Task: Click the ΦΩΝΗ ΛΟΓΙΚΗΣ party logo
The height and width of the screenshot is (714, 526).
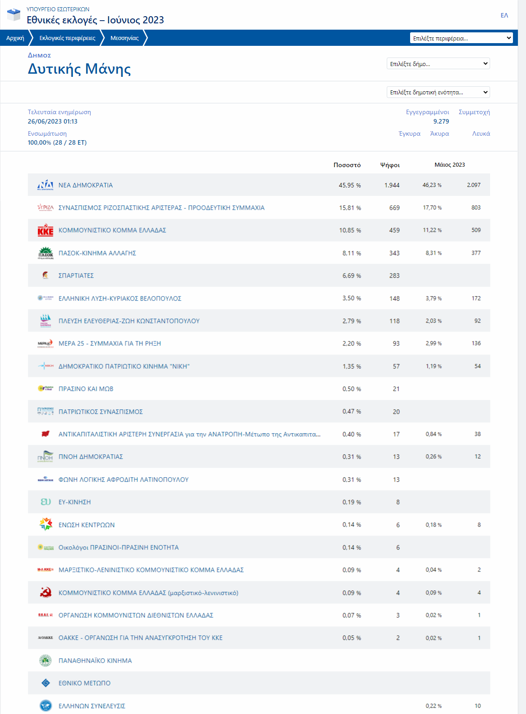Action: 45,479
